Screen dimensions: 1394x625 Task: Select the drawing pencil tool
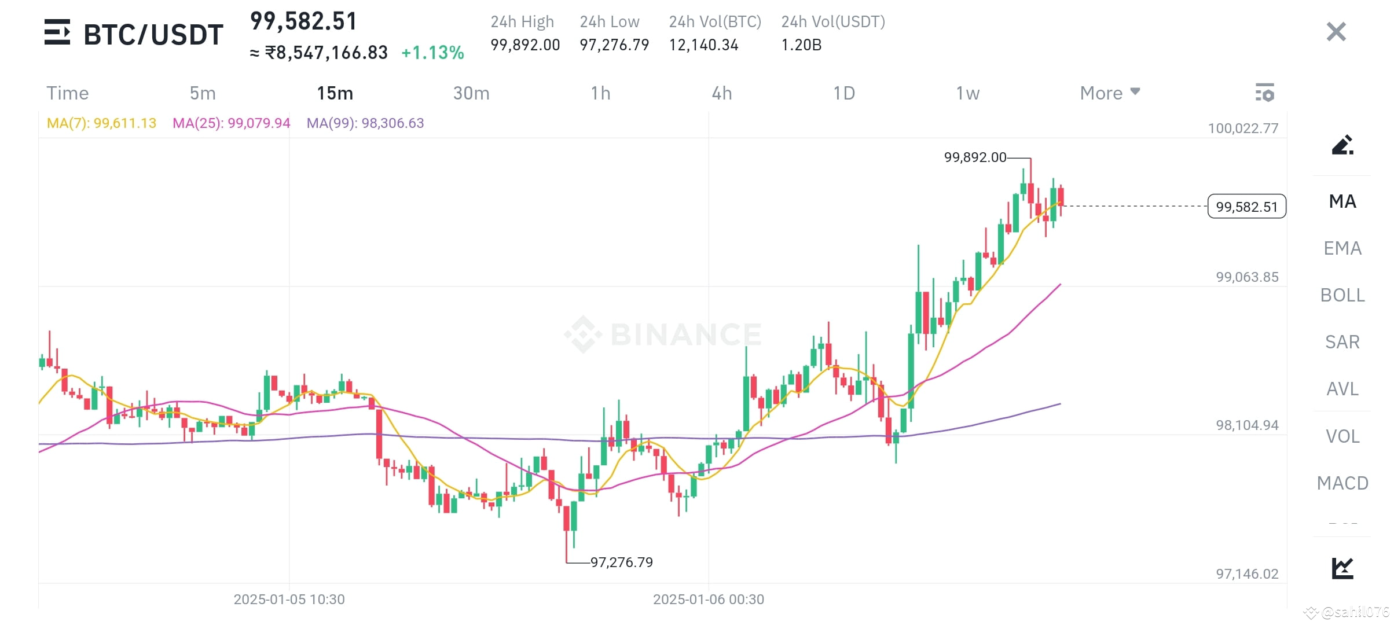click(x=1342, y=145)
